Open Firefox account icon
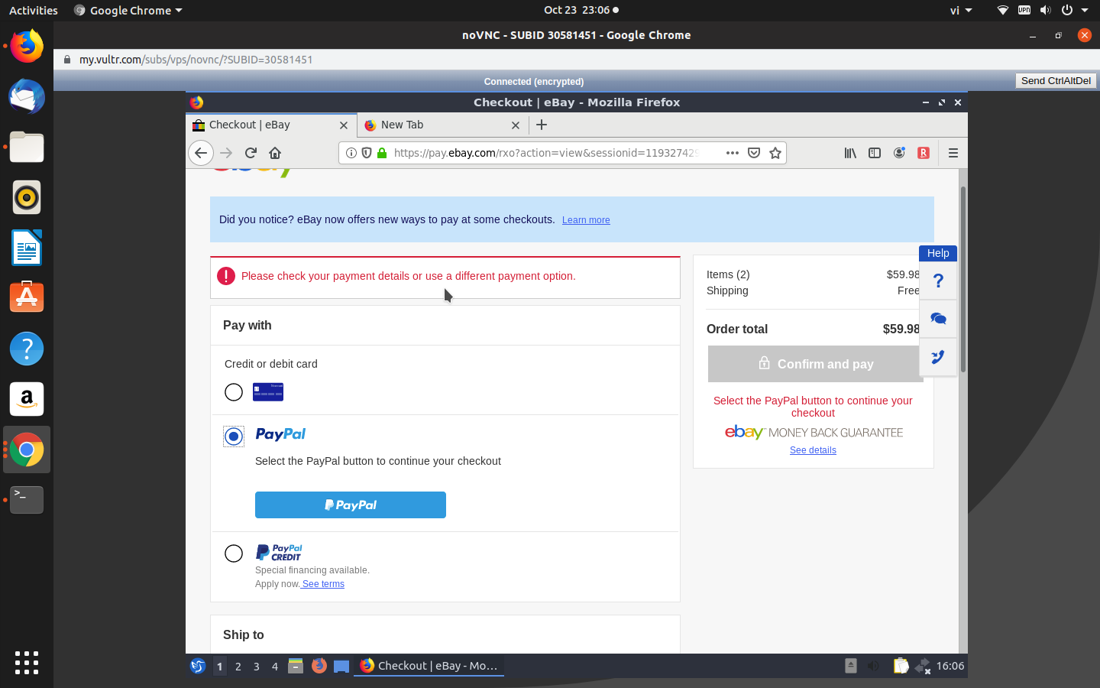 [899, 153]
